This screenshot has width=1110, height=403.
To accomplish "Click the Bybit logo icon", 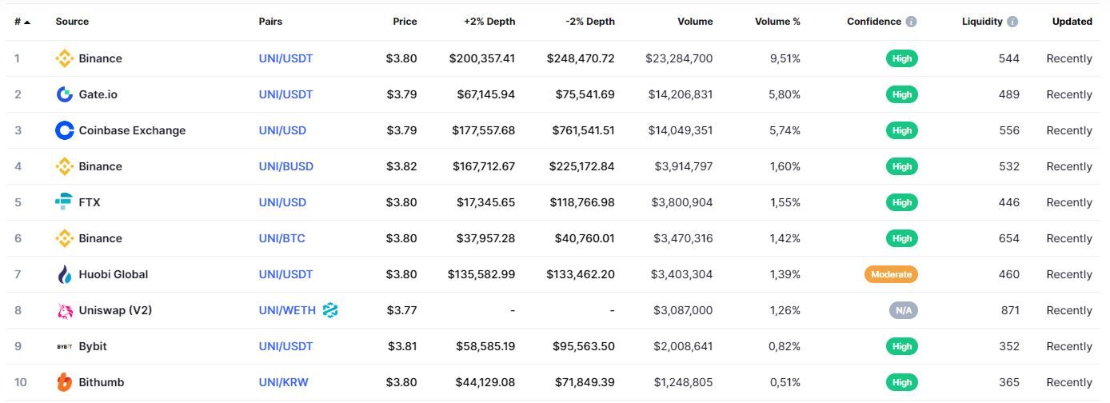I will [65, 346].
